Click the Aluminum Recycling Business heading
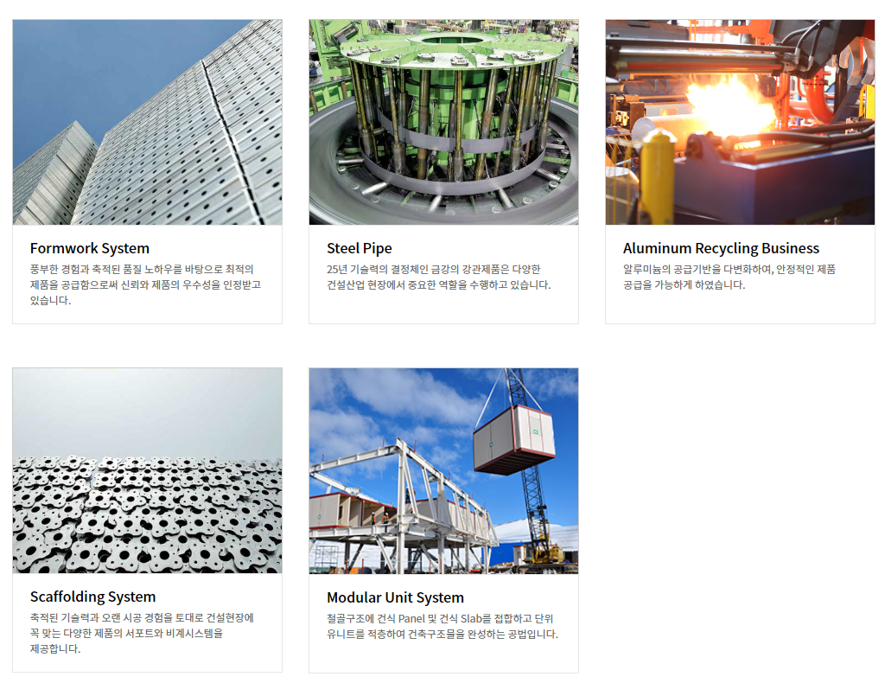This screenshot has height=683, width=885. click(721, 248)
